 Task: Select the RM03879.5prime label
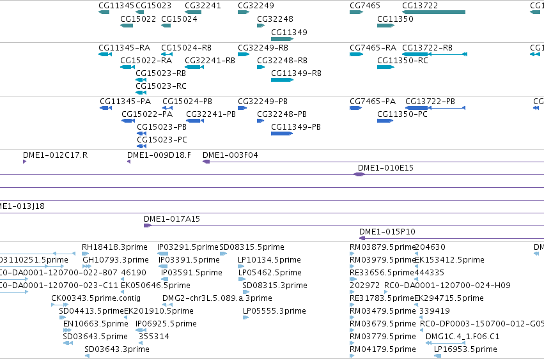382,247
